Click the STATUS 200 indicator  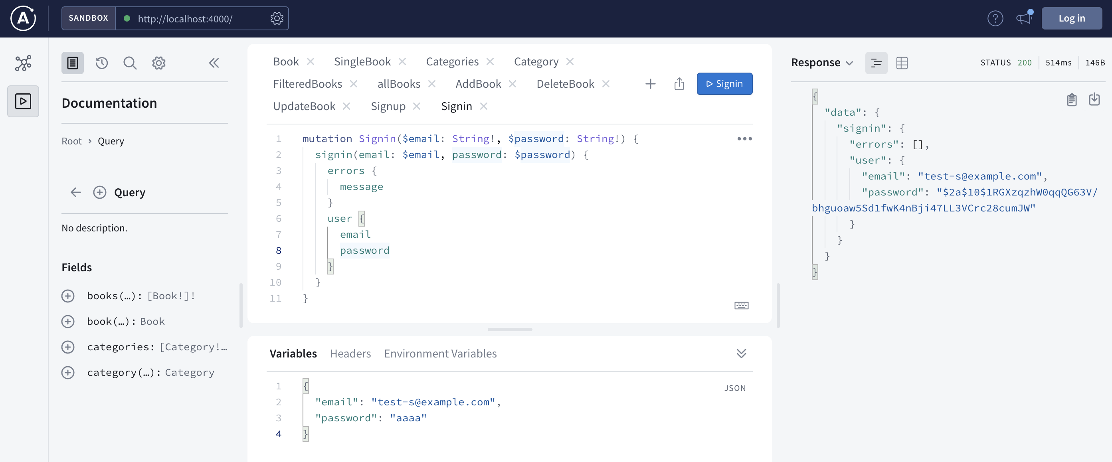(1006, 63)
